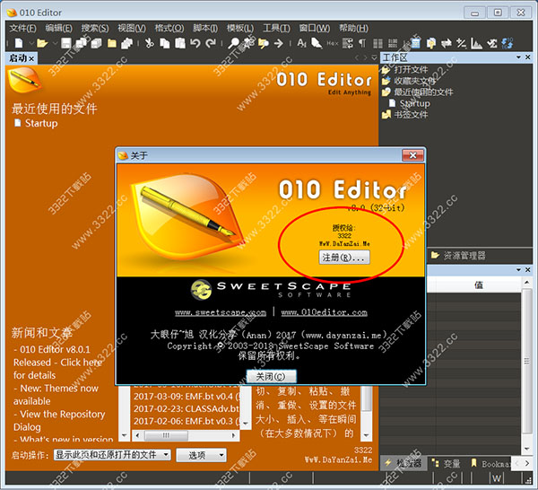The height and width of the screenshot is (490, 538).
Task: Open the Convert tool arrows icon
Action: [446, 43]
